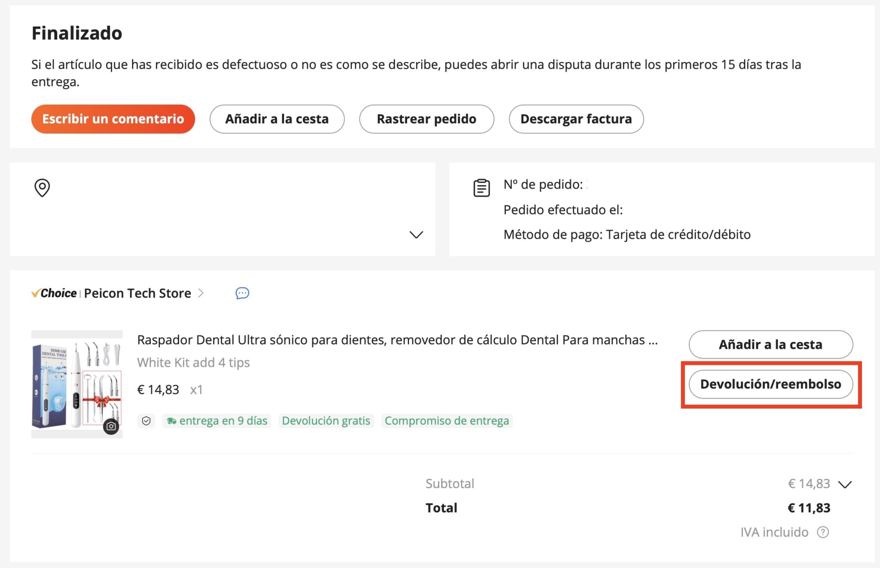Click the location pin icon

click(x=42, y=188)
